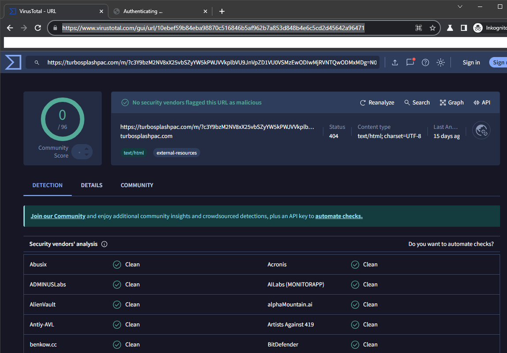Click the external-resources tag
507x353 pixels.
click(x=177, y=153)
